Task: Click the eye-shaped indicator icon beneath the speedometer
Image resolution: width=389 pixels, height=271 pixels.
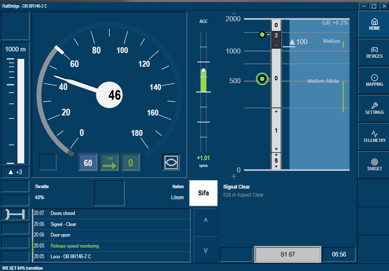Action: coord(171,162)
